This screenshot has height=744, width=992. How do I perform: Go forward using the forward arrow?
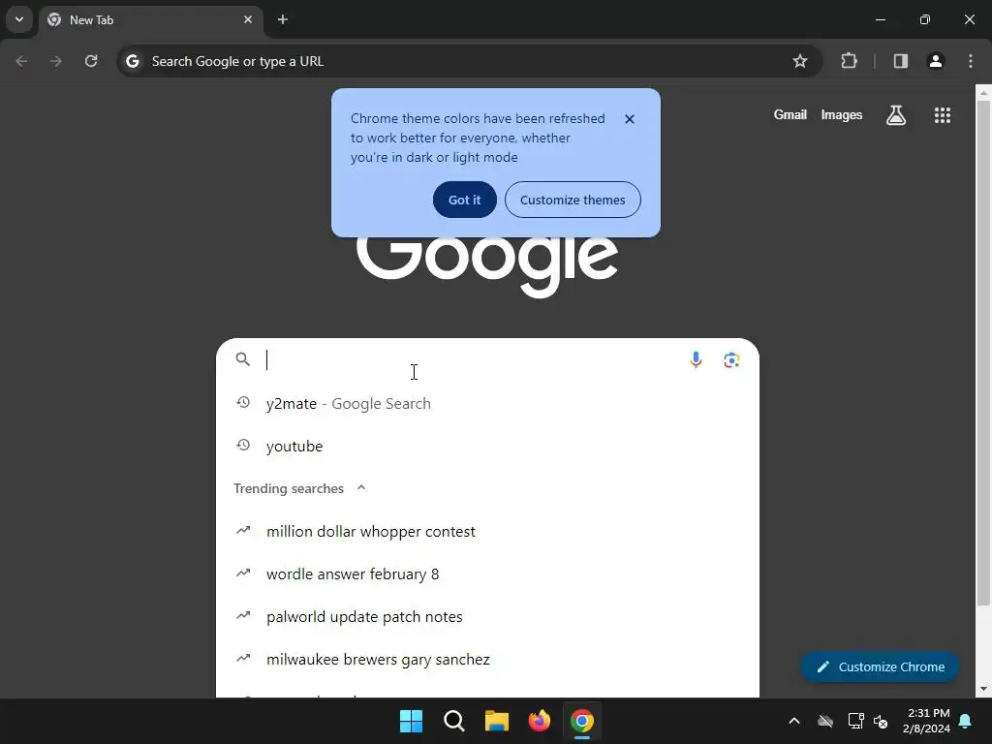(x=56, y=61)
